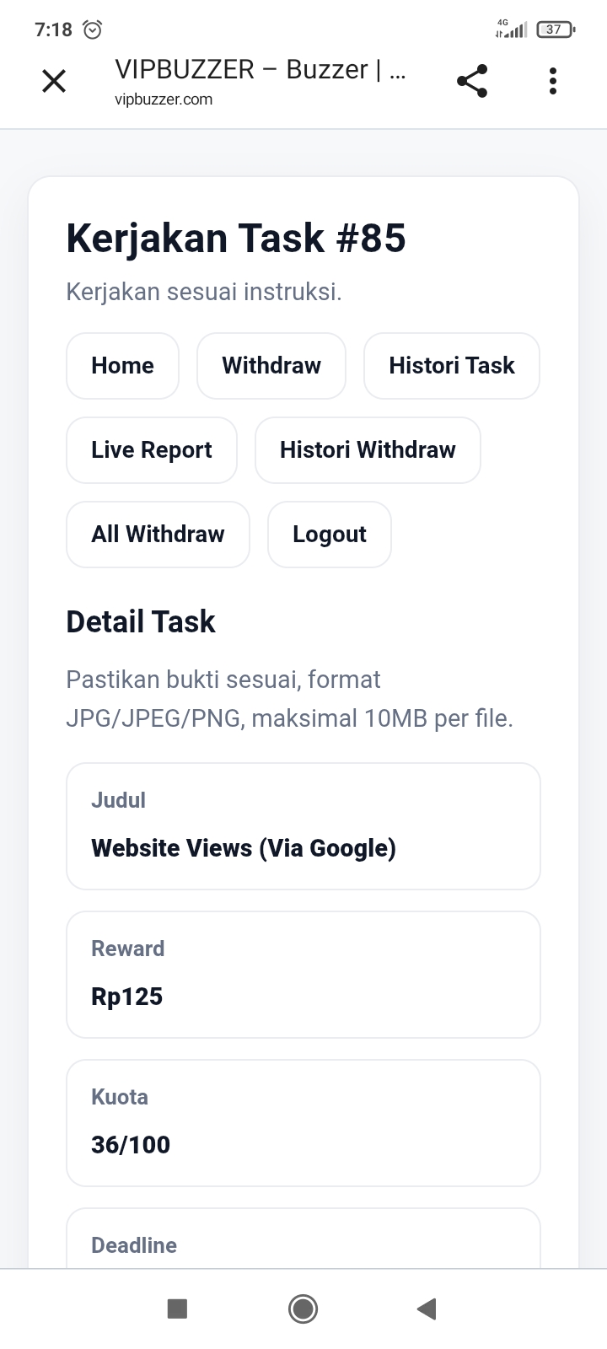Tap the Android back triangle button
Viewport: 607px width, 1349px height.
pos(427,1309)
